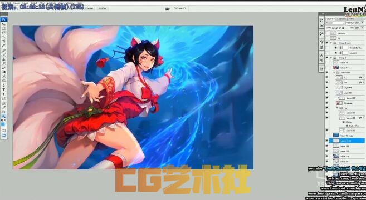Screen dimensions: 366x200
Task: Open the layer blend mode dropdown
Action: (335, 23)
